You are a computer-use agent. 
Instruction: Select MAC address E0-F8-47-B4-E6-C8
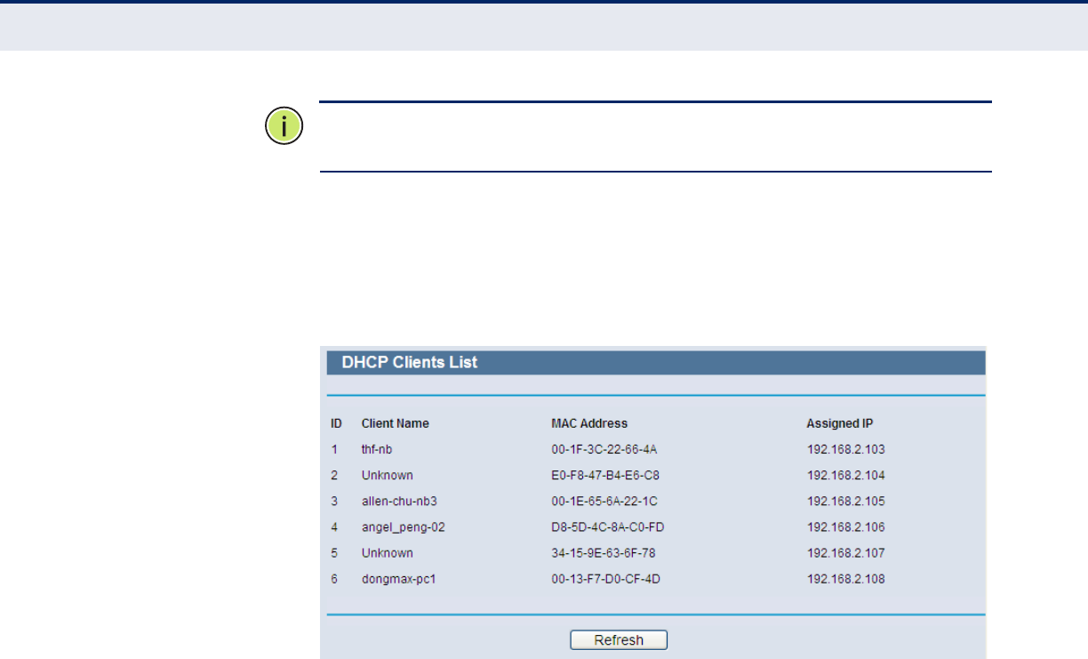605,475
